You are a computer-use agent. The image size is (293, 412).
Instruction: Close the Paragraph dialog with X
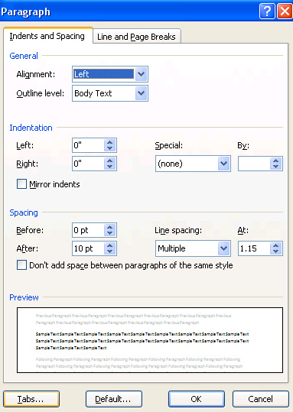285,11
